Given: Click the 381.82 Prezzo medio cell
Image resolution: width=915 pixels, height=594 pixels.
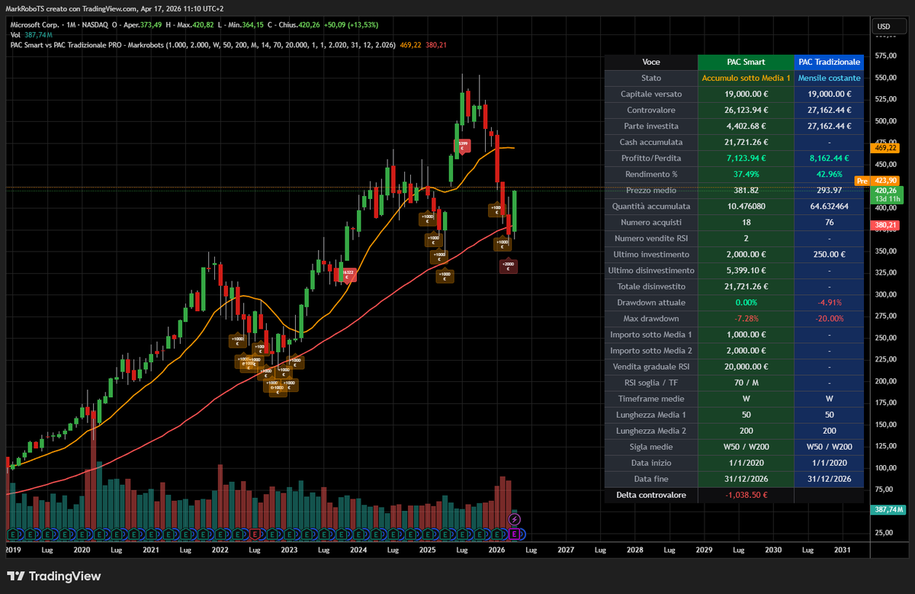Looking at the screenshot, I should pos(746,190).
